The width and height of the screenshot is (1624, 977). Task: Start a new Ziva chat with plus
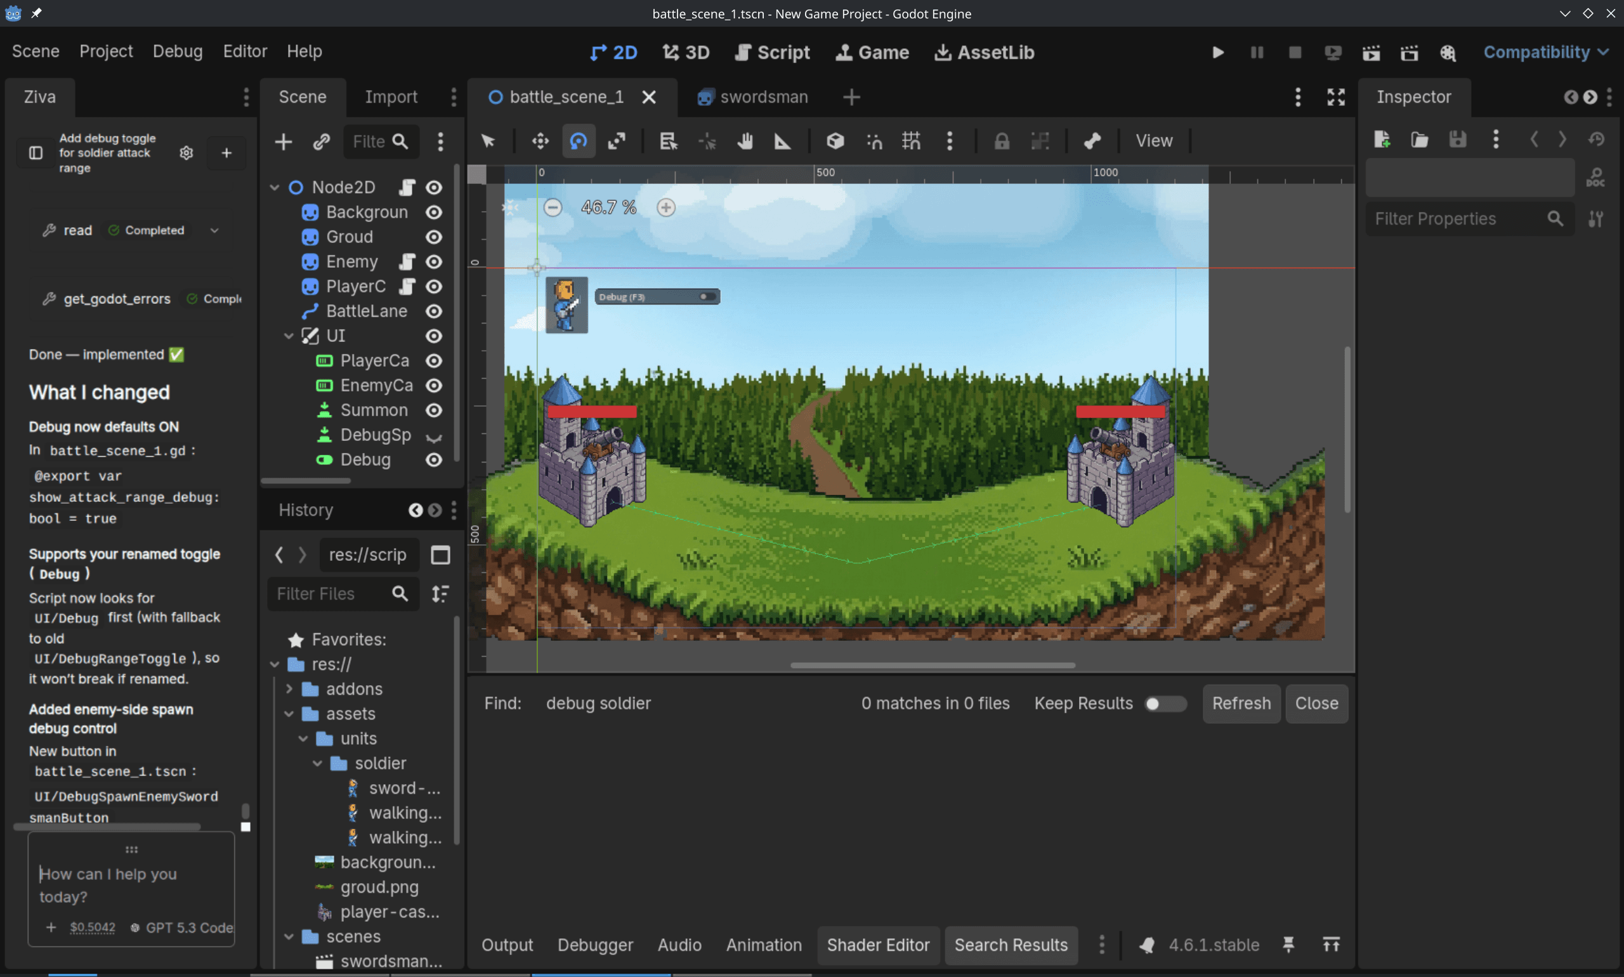pyautogui.click(x=226, y=153)
